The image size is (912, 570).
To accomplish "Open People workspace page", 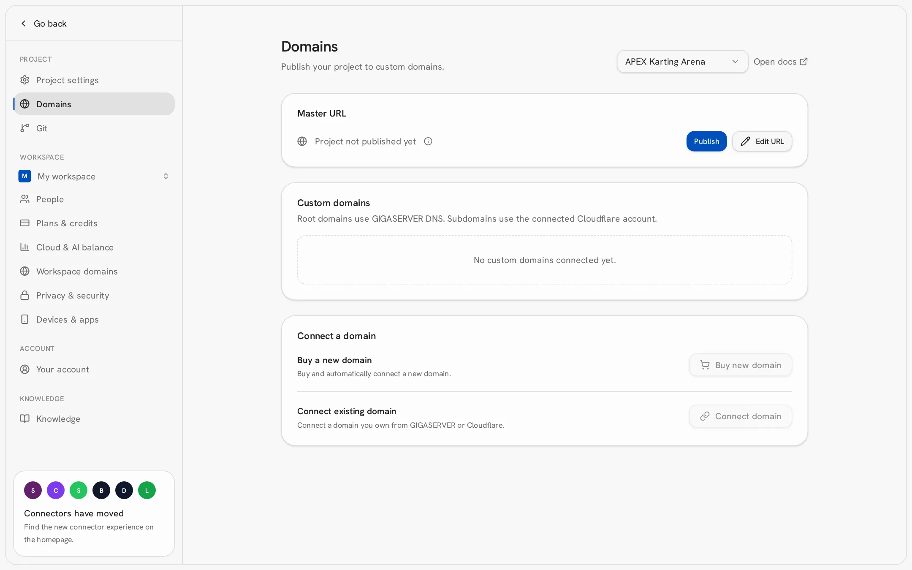I will pyautogui.click(x=94, y=199).
